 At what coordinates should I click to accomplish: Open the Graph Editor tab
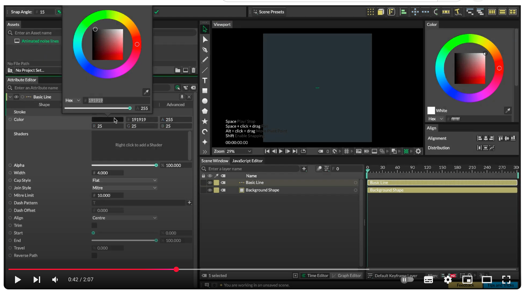[x=346, y=276]
